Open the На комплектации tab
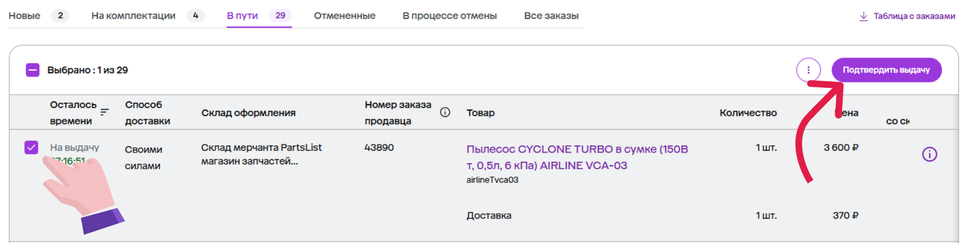This screenshot has height=251, width=969. pyautogui.click(x=133, y=15)
